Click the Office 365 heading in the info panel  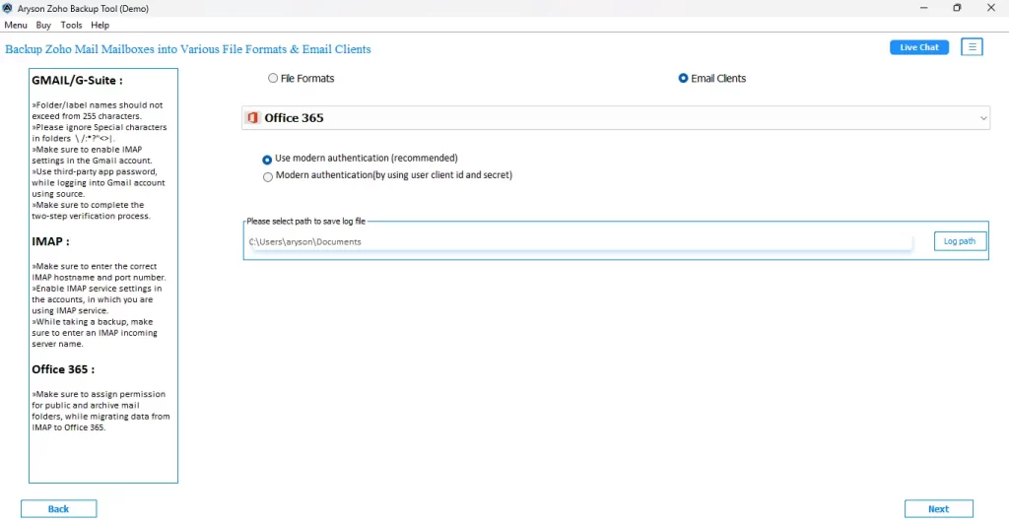point(63,369)
